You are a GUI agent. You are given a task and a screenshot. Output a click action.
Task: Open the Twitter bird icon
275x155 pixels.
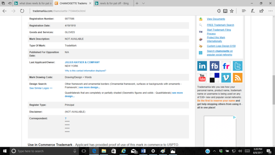point(238,66)
